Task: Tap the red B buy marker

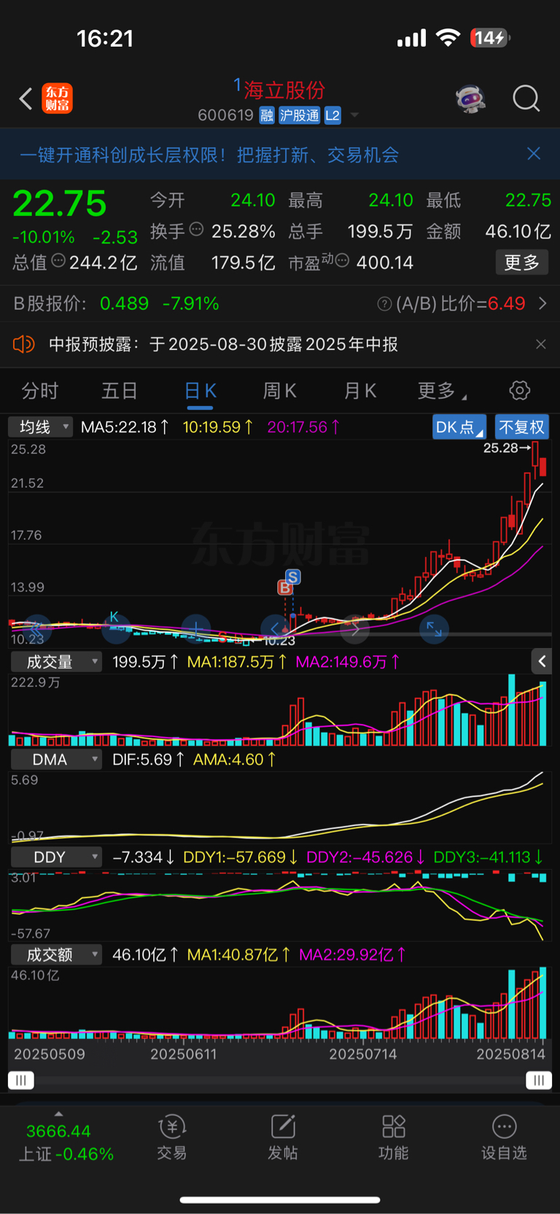Action: 284,588
